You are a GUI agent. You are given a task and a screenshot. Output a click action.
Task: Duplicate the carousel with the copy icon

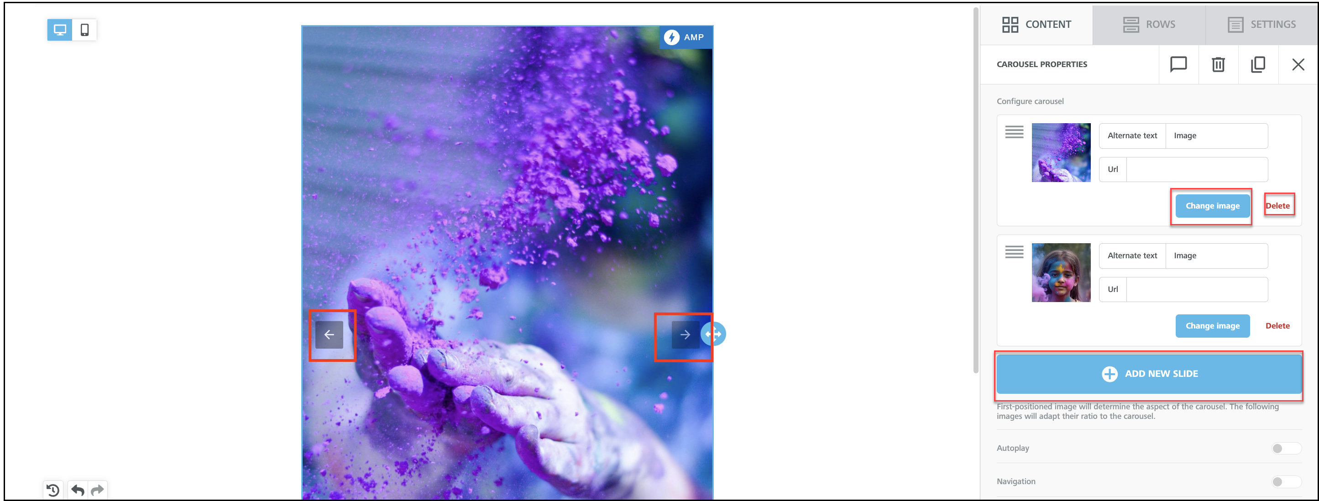click(x=1258, y=64)
